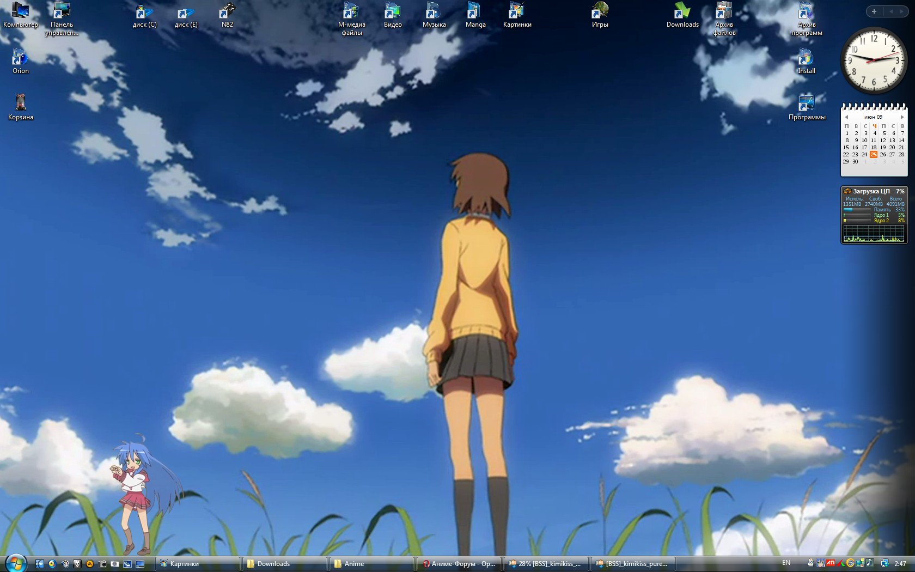This screenshot has width=915, height=572.
Task: Click the Show Desktop quick launch icon
Action: click(x=140, y=564)
